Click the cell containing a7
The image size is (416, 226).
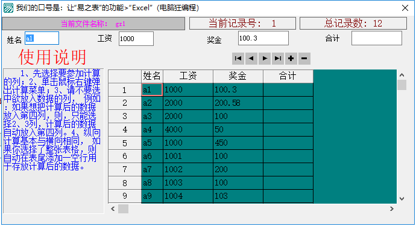click(x=152, y=169)
